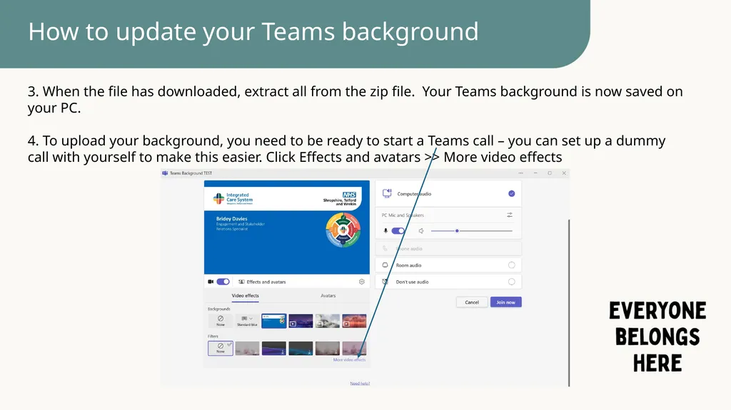Select the None filter option
This screenshot has height=410, width=731.
pos(221,348)
